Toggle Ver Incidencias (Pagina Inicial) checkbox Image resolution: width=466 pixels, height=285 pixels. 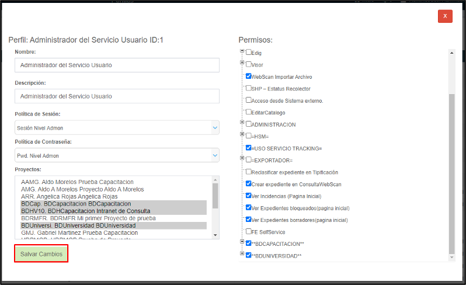(x=249, y=196)
